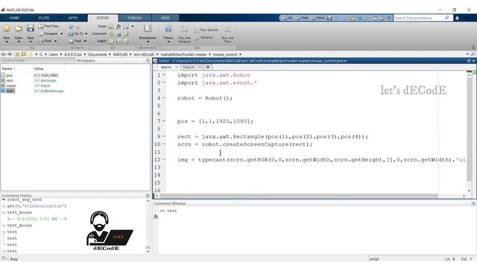Select the robot variable in Workspace
477x268 pixels.
11,86
